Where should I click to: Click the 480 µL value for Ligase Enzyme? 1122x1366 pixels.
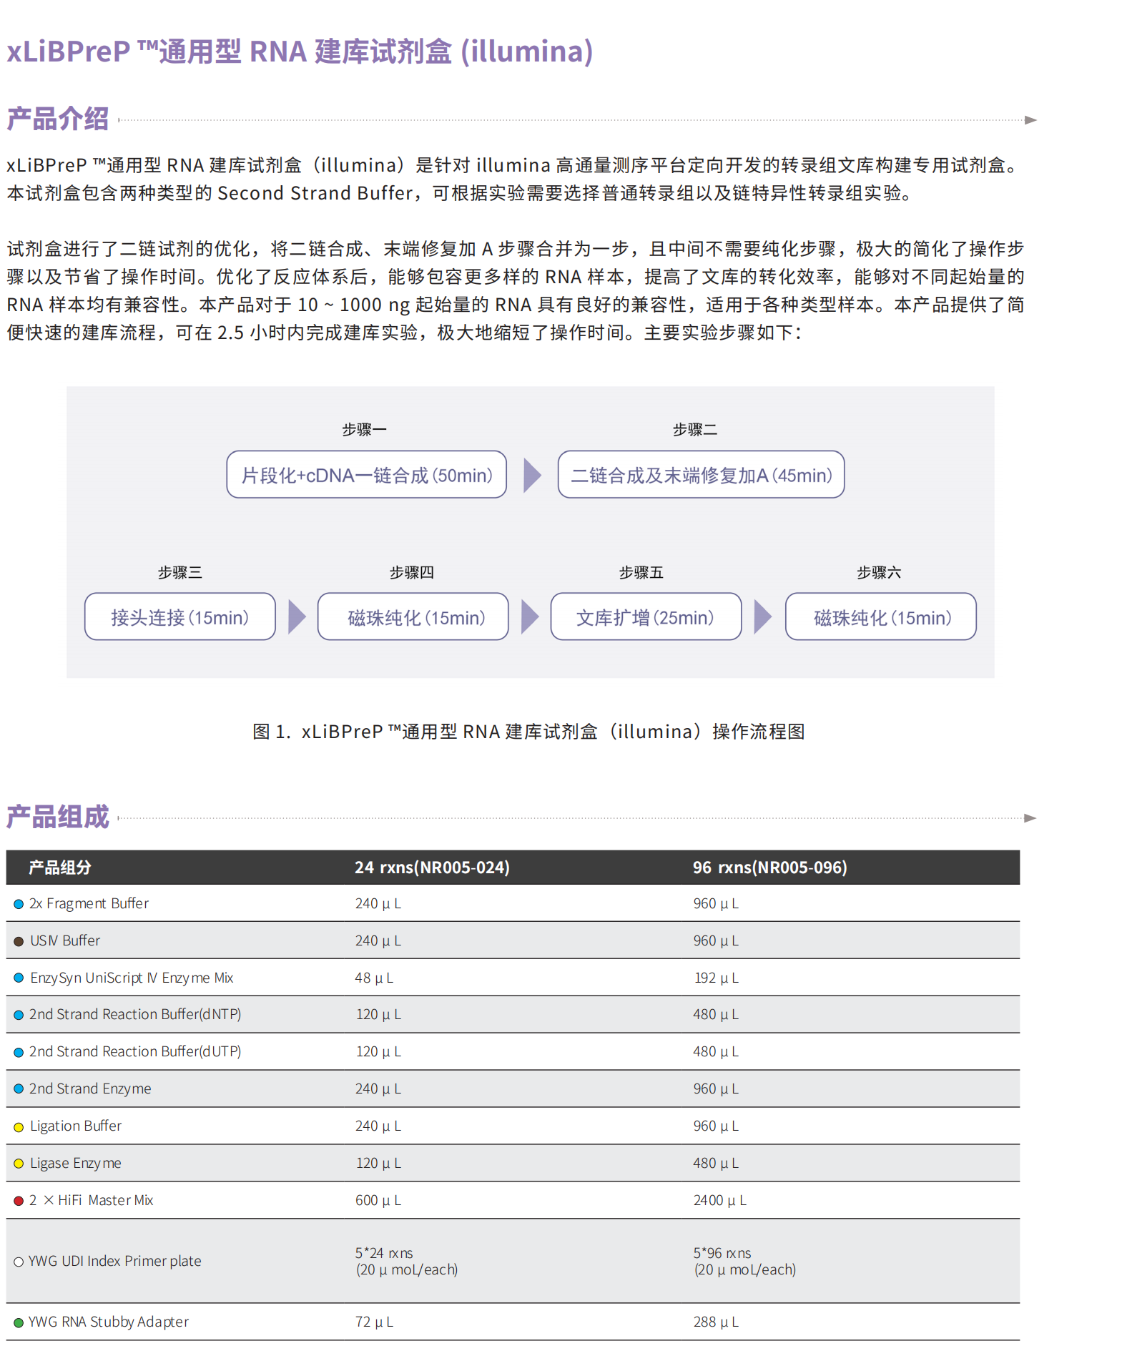pyautogui.click(x=716, y=1164)
